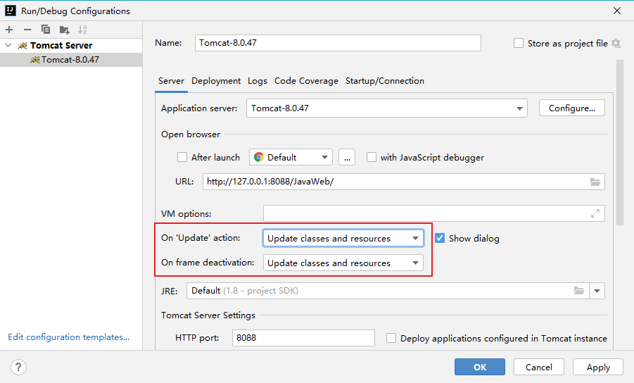Add a new run configuration
This screenshot has width=634, height=383.
click(x=9, y=30)
